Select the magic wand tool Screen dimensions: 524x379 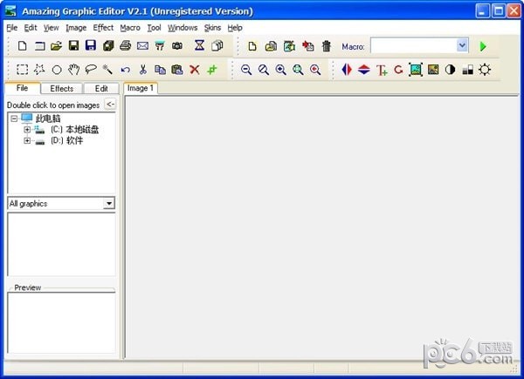point(107,70)
